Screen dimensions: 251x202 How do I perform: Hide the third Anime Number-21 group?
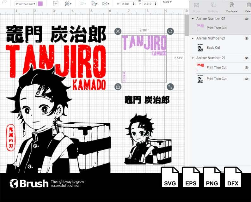coord(247,58)
